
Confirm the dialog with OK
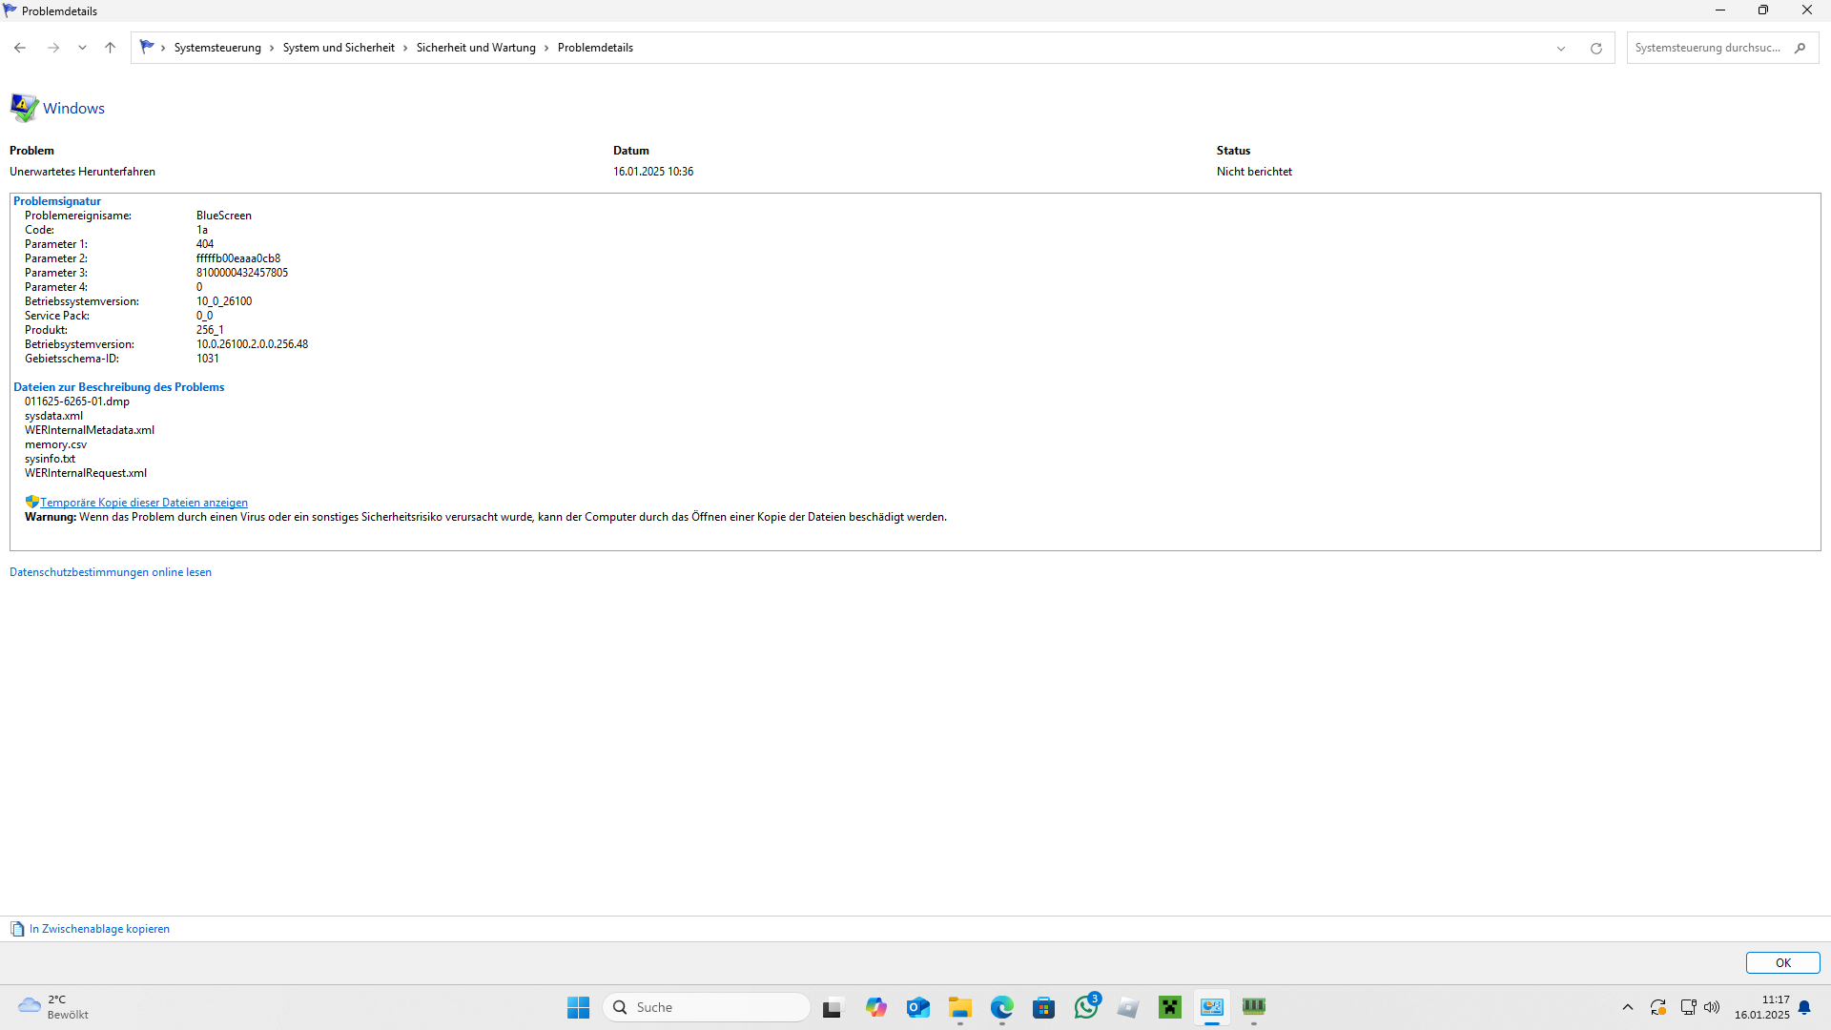[x=1782, y=962]
